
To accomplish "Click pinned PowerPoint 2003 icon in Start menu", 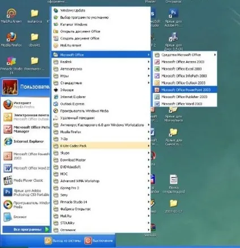I will tap(8, 156).
